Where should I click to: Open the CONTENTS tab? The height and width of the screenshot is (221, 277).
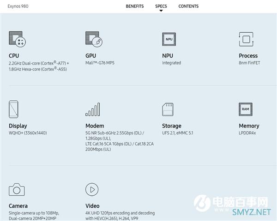[x=188, y=6]
